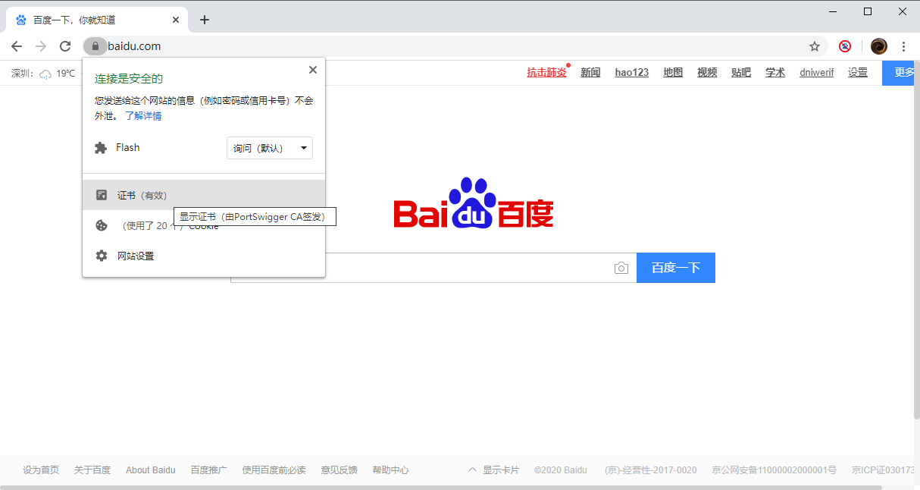The width and height of the screenshot is (920, 490).
Task: Click the 使用百度前必读 footer link
Action: (x=274, y=470)
